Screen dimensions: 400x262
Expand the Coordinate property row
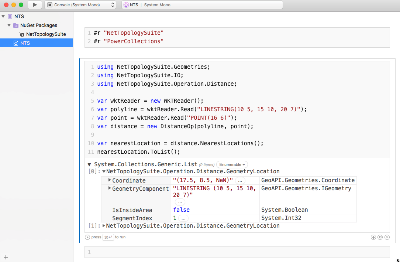point(110,180)
